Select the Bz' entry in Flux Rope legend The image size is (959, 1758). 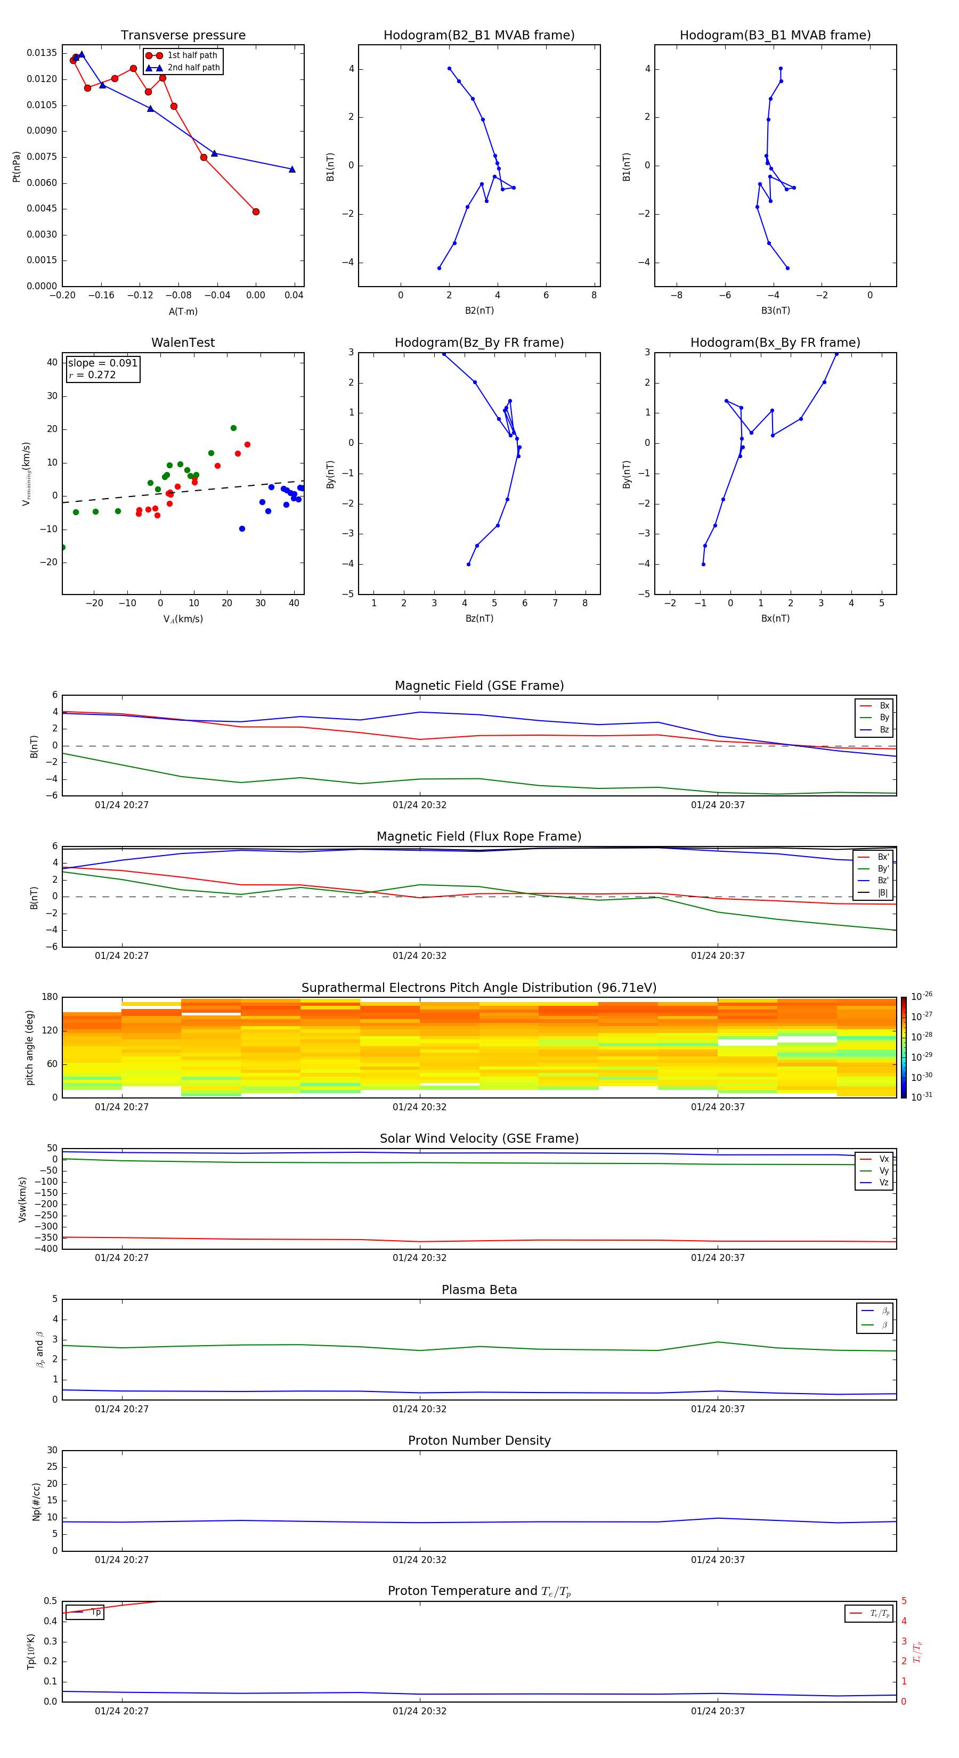click(874, 881)
